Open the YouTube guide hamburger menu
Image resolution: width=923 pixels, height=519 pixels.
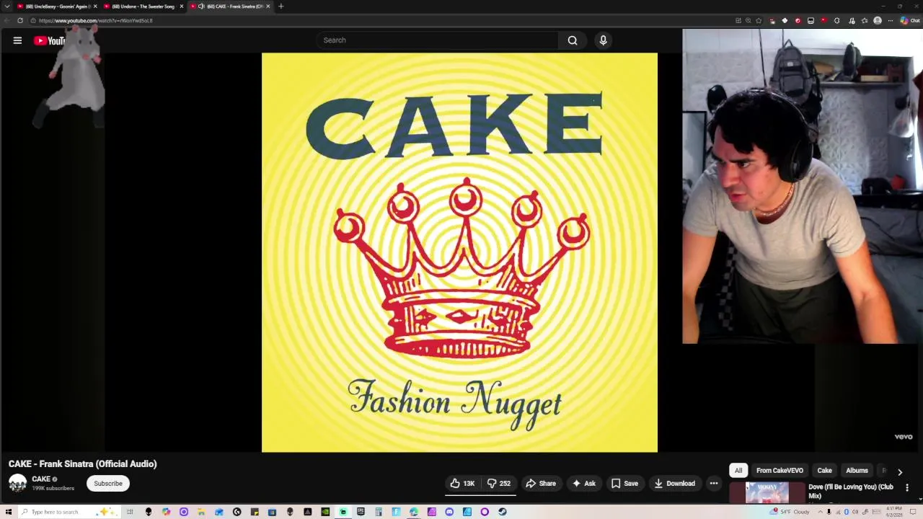point(17,40)
